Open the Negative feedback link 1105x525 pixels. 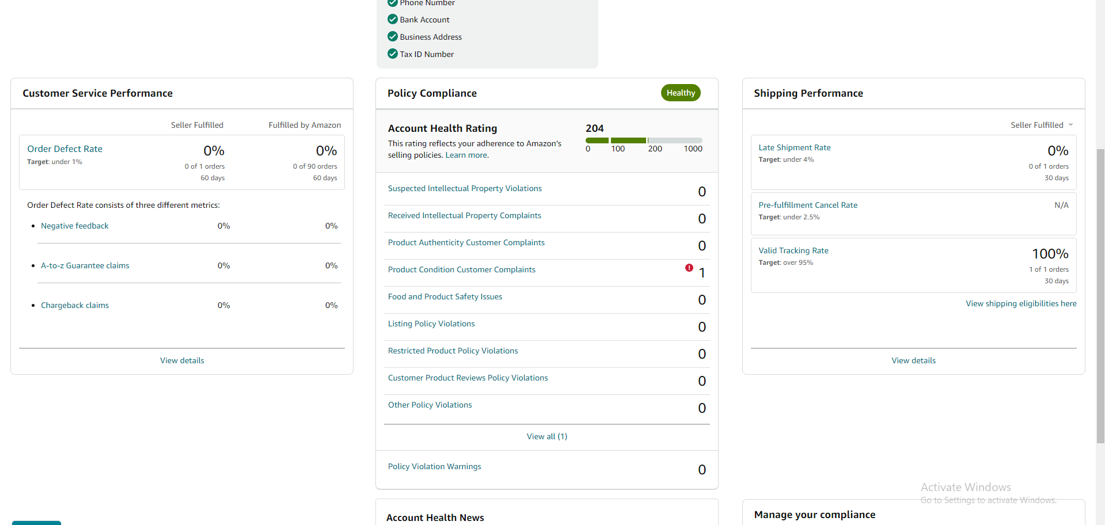(75, 226)
